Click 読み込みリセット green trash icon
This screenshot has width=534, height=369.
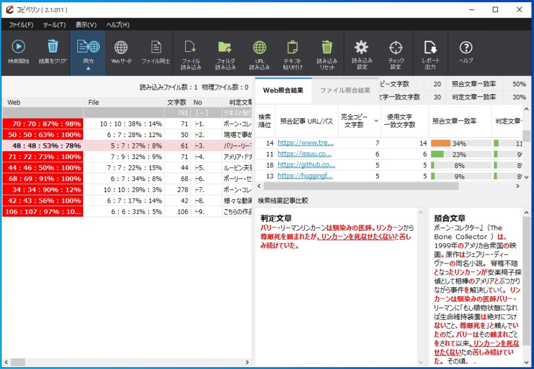[x=327, y=47]
